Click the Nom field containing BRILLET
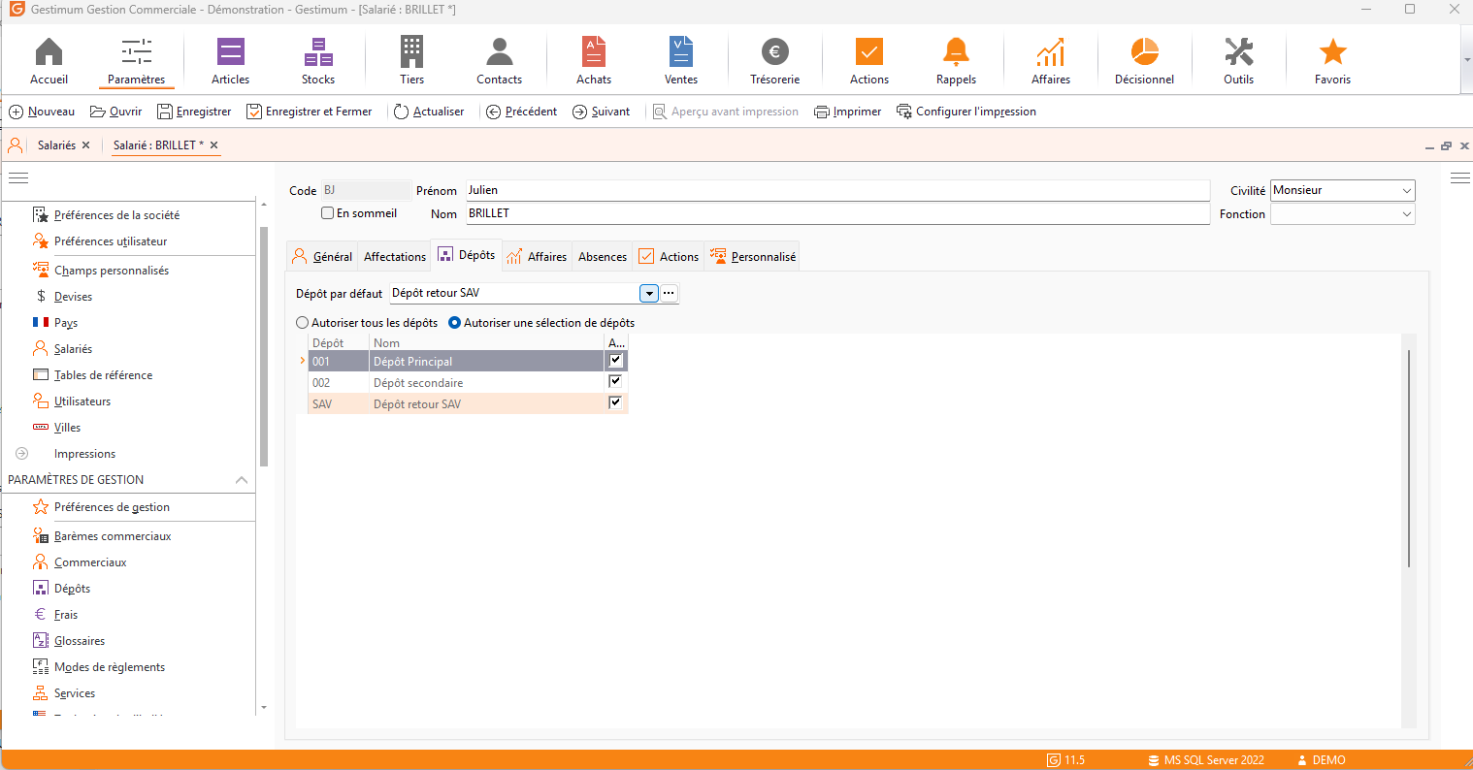The image size is (1473, 770). [837, 213]
